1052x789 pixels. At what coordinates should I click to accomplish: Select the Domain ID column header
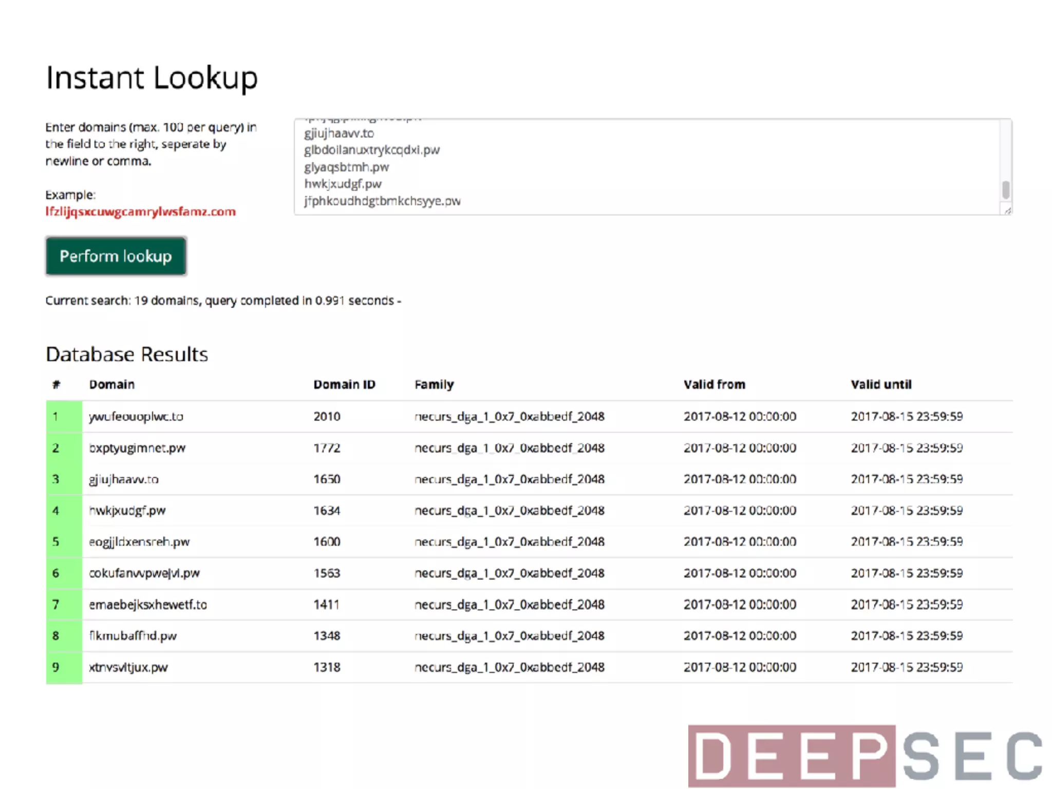tap(344, 384)
